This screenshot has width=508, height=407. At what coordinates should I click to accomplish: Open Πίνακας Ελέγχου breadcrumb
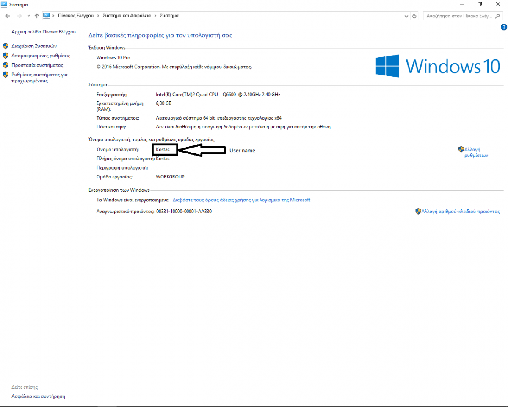coord(76,16)
